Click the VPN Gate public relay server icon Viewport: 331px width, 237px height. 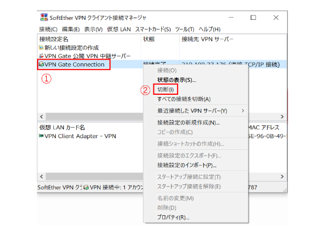point(42,56)
